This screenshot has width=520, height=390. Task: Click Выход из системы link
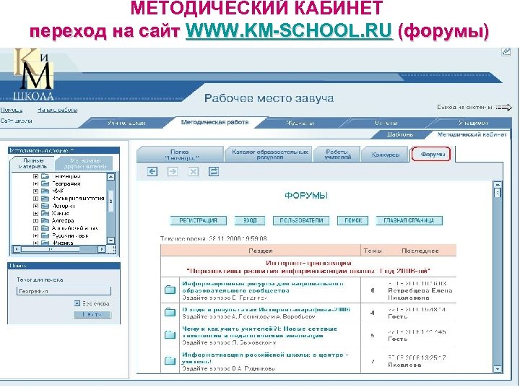point(466,107)
